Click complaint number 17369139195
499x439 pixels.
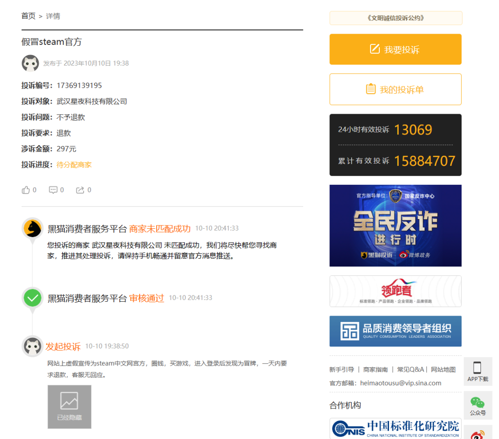pyautogui.click(x=79, y=85)
